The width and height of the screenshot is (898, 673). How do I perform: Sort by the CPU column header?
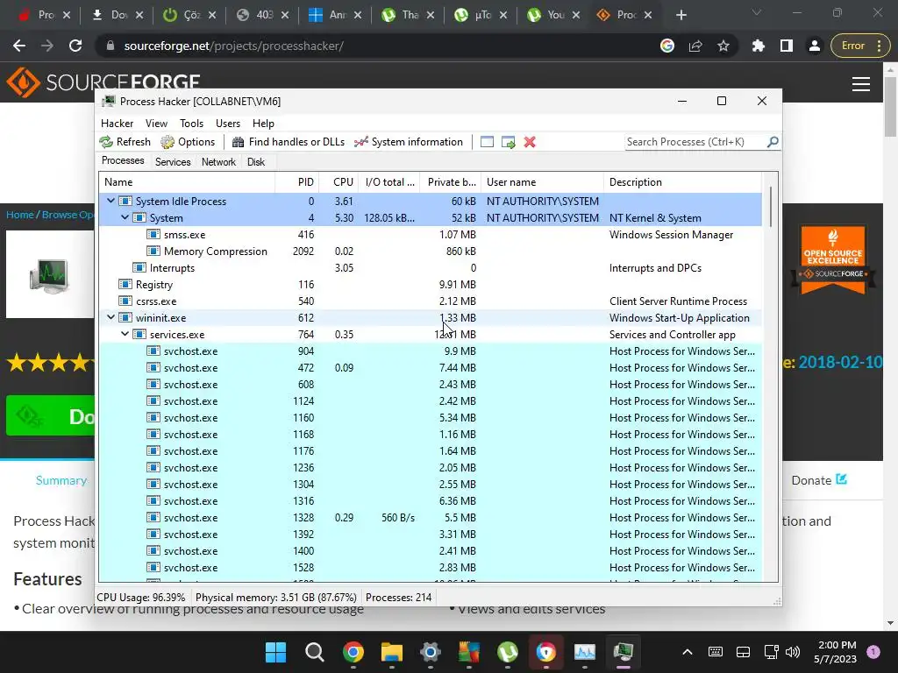point(339,182)
